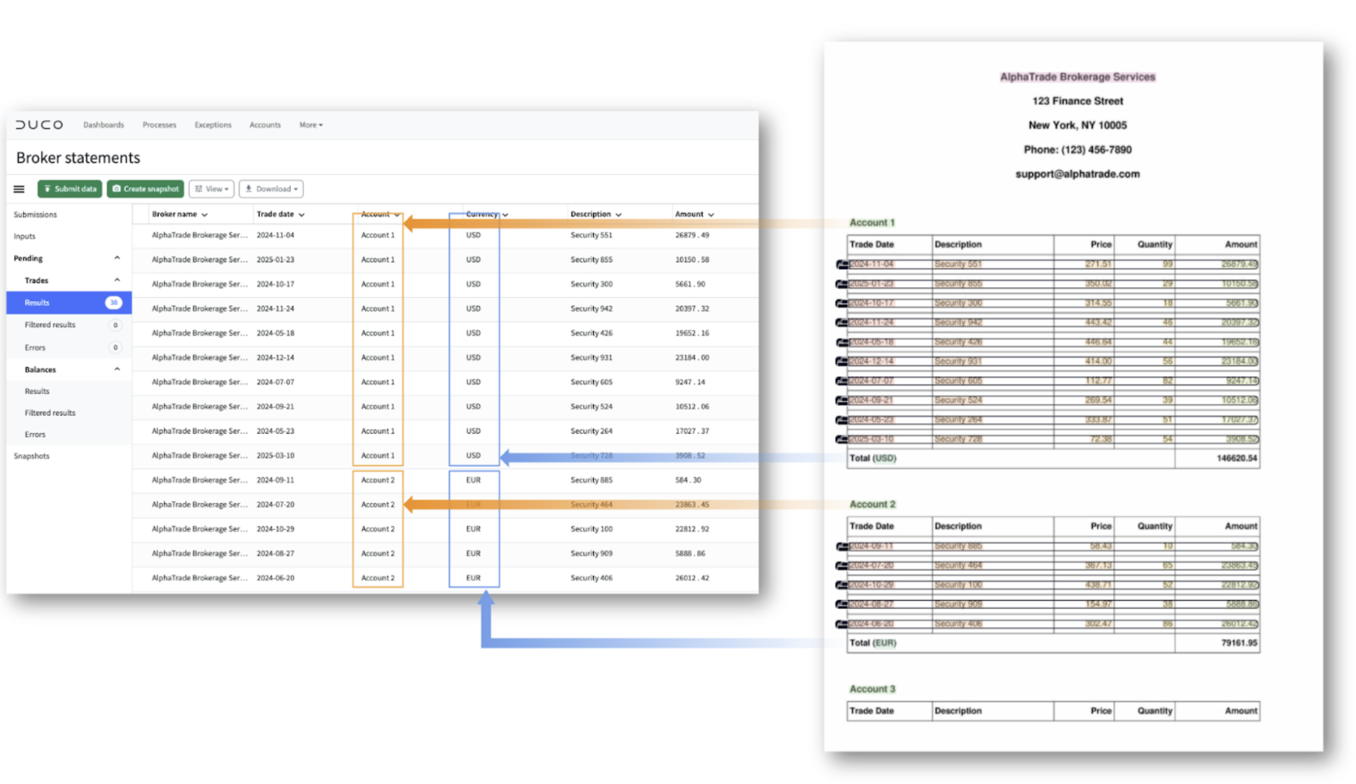Click trade date 2024-10-17 in results table
Screen dimensions: 1356x784
tap(275, 284)
